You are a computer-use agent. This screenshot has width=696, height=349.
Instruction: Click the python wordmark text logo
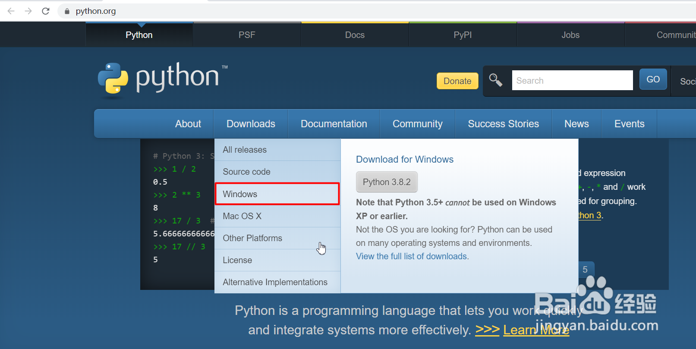pyautogui.click(x=178, y=77)
